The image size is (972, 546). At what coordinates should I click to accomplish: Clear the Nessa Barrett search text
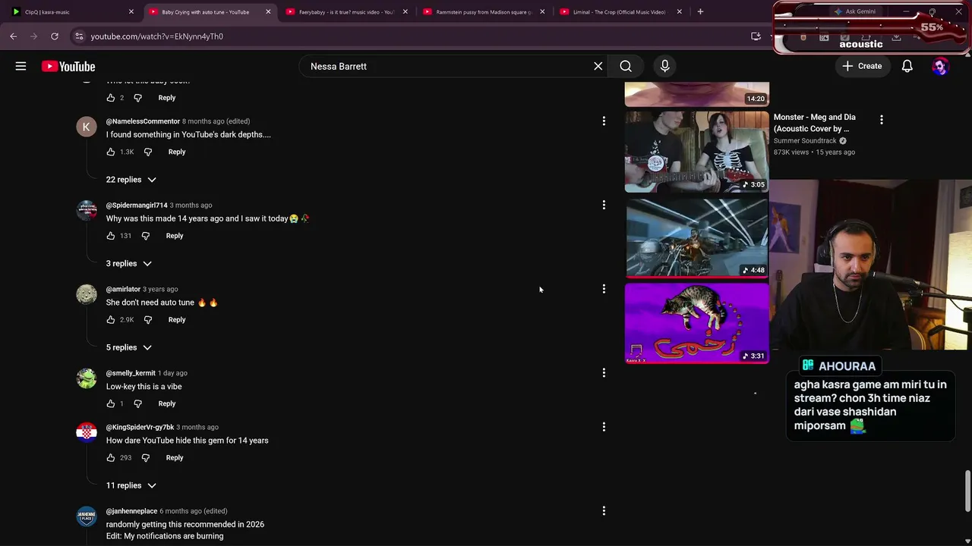[598, 67]
